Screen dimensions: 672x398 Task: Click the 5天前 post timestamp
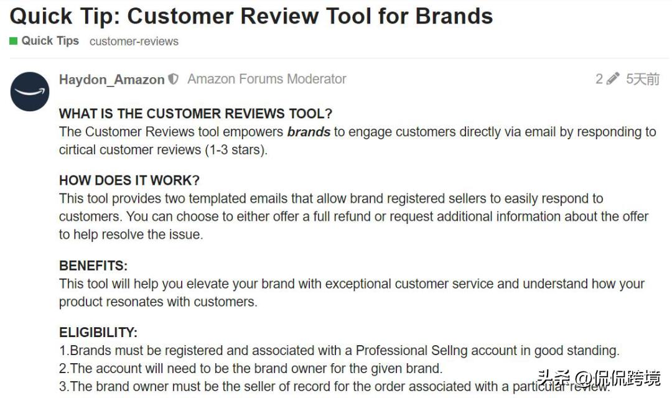pyautogui.click(x=642, y=79)
